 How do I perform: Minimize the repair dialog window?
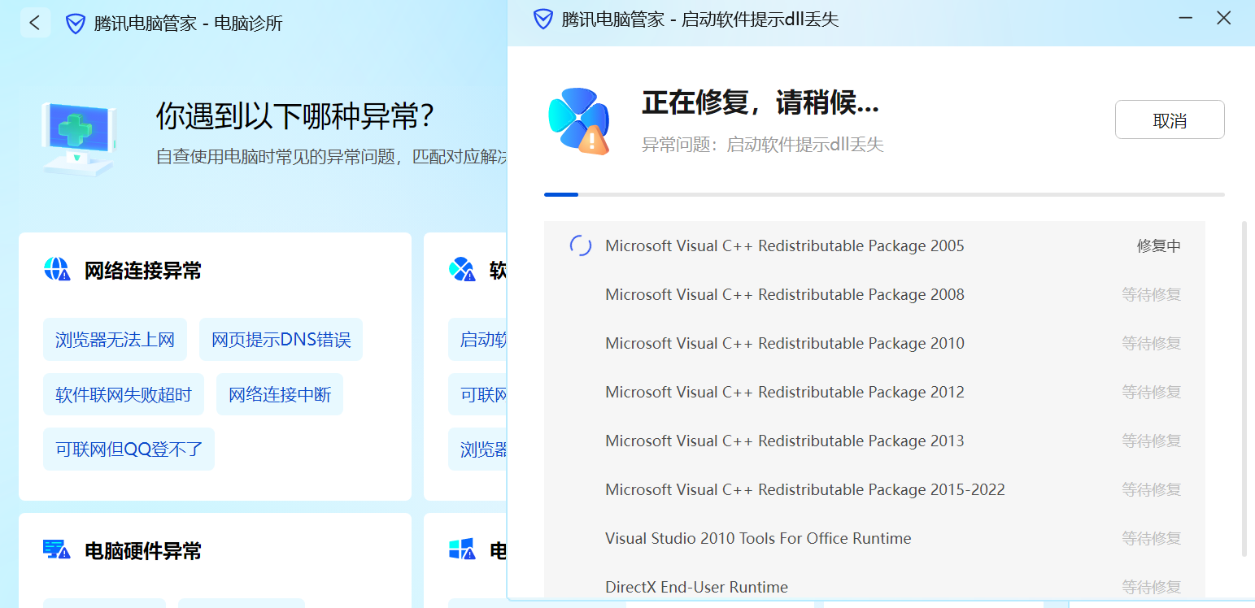coord(1186,18)
